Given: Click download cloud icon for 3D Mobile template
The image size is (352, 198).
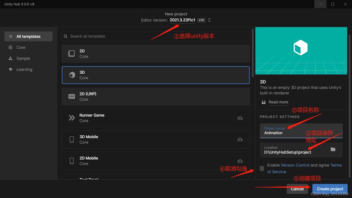Looking at the screenshot, I should point(240,139).
